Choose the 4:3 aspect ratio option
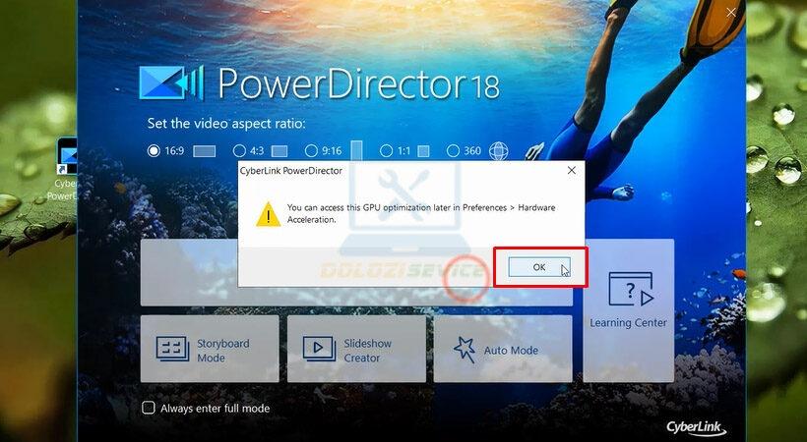This screenshot has width=807, height=442. pos(239,151)
